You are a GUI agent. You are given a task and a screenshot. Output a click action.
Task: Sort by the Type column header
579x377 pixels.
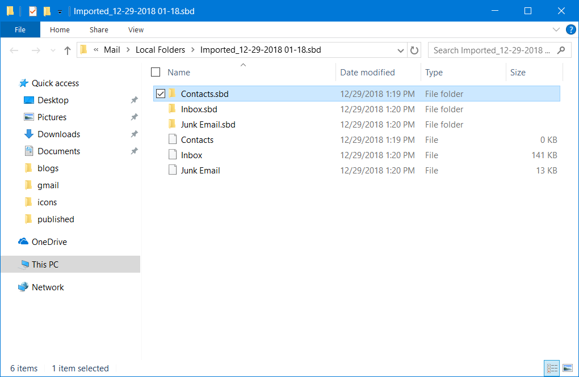click(434, 73)
